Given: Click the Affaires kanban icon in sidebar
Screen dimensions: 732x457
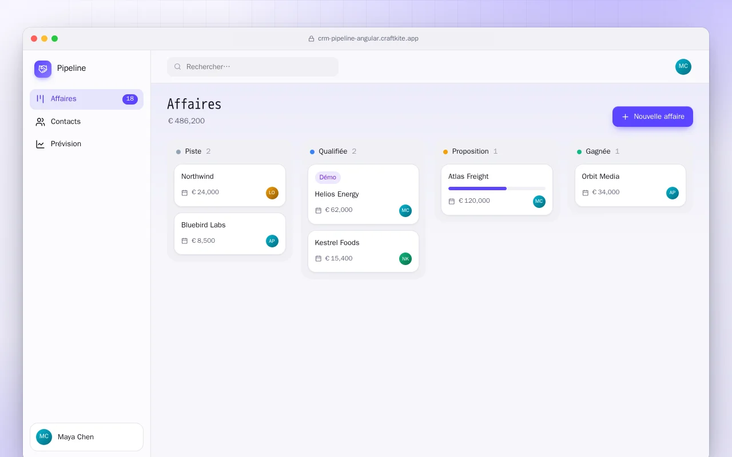Looking at the screenshot, I should click(x=40, y=99).
